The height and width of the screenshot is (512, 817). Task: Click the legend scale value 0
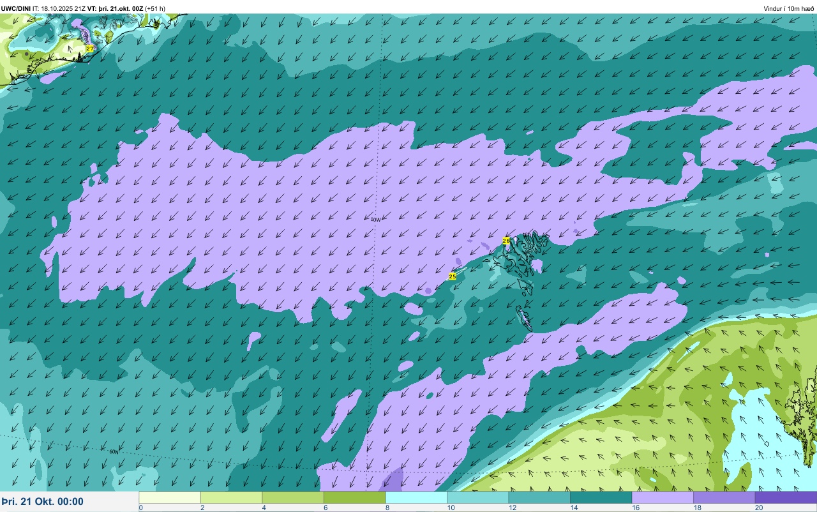tap(140, 508)
